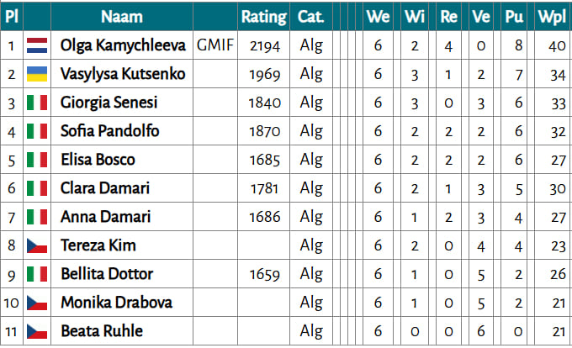Image resolution: width=572 pixels, height=348 pixels.
Task: Open player Olga Kamychleeva's name link
Action: point(124,45)
